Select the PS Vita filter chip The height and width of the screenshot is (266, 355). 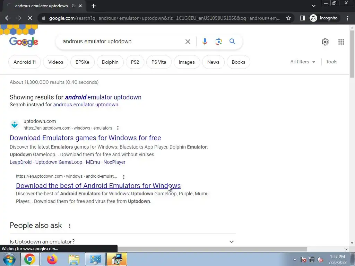point(159,62)
